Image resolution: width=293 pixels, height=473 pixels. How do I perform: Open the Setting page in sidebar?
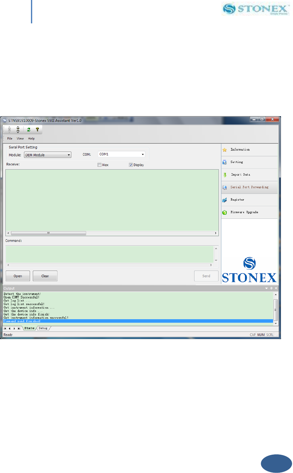tap(249, 162)
